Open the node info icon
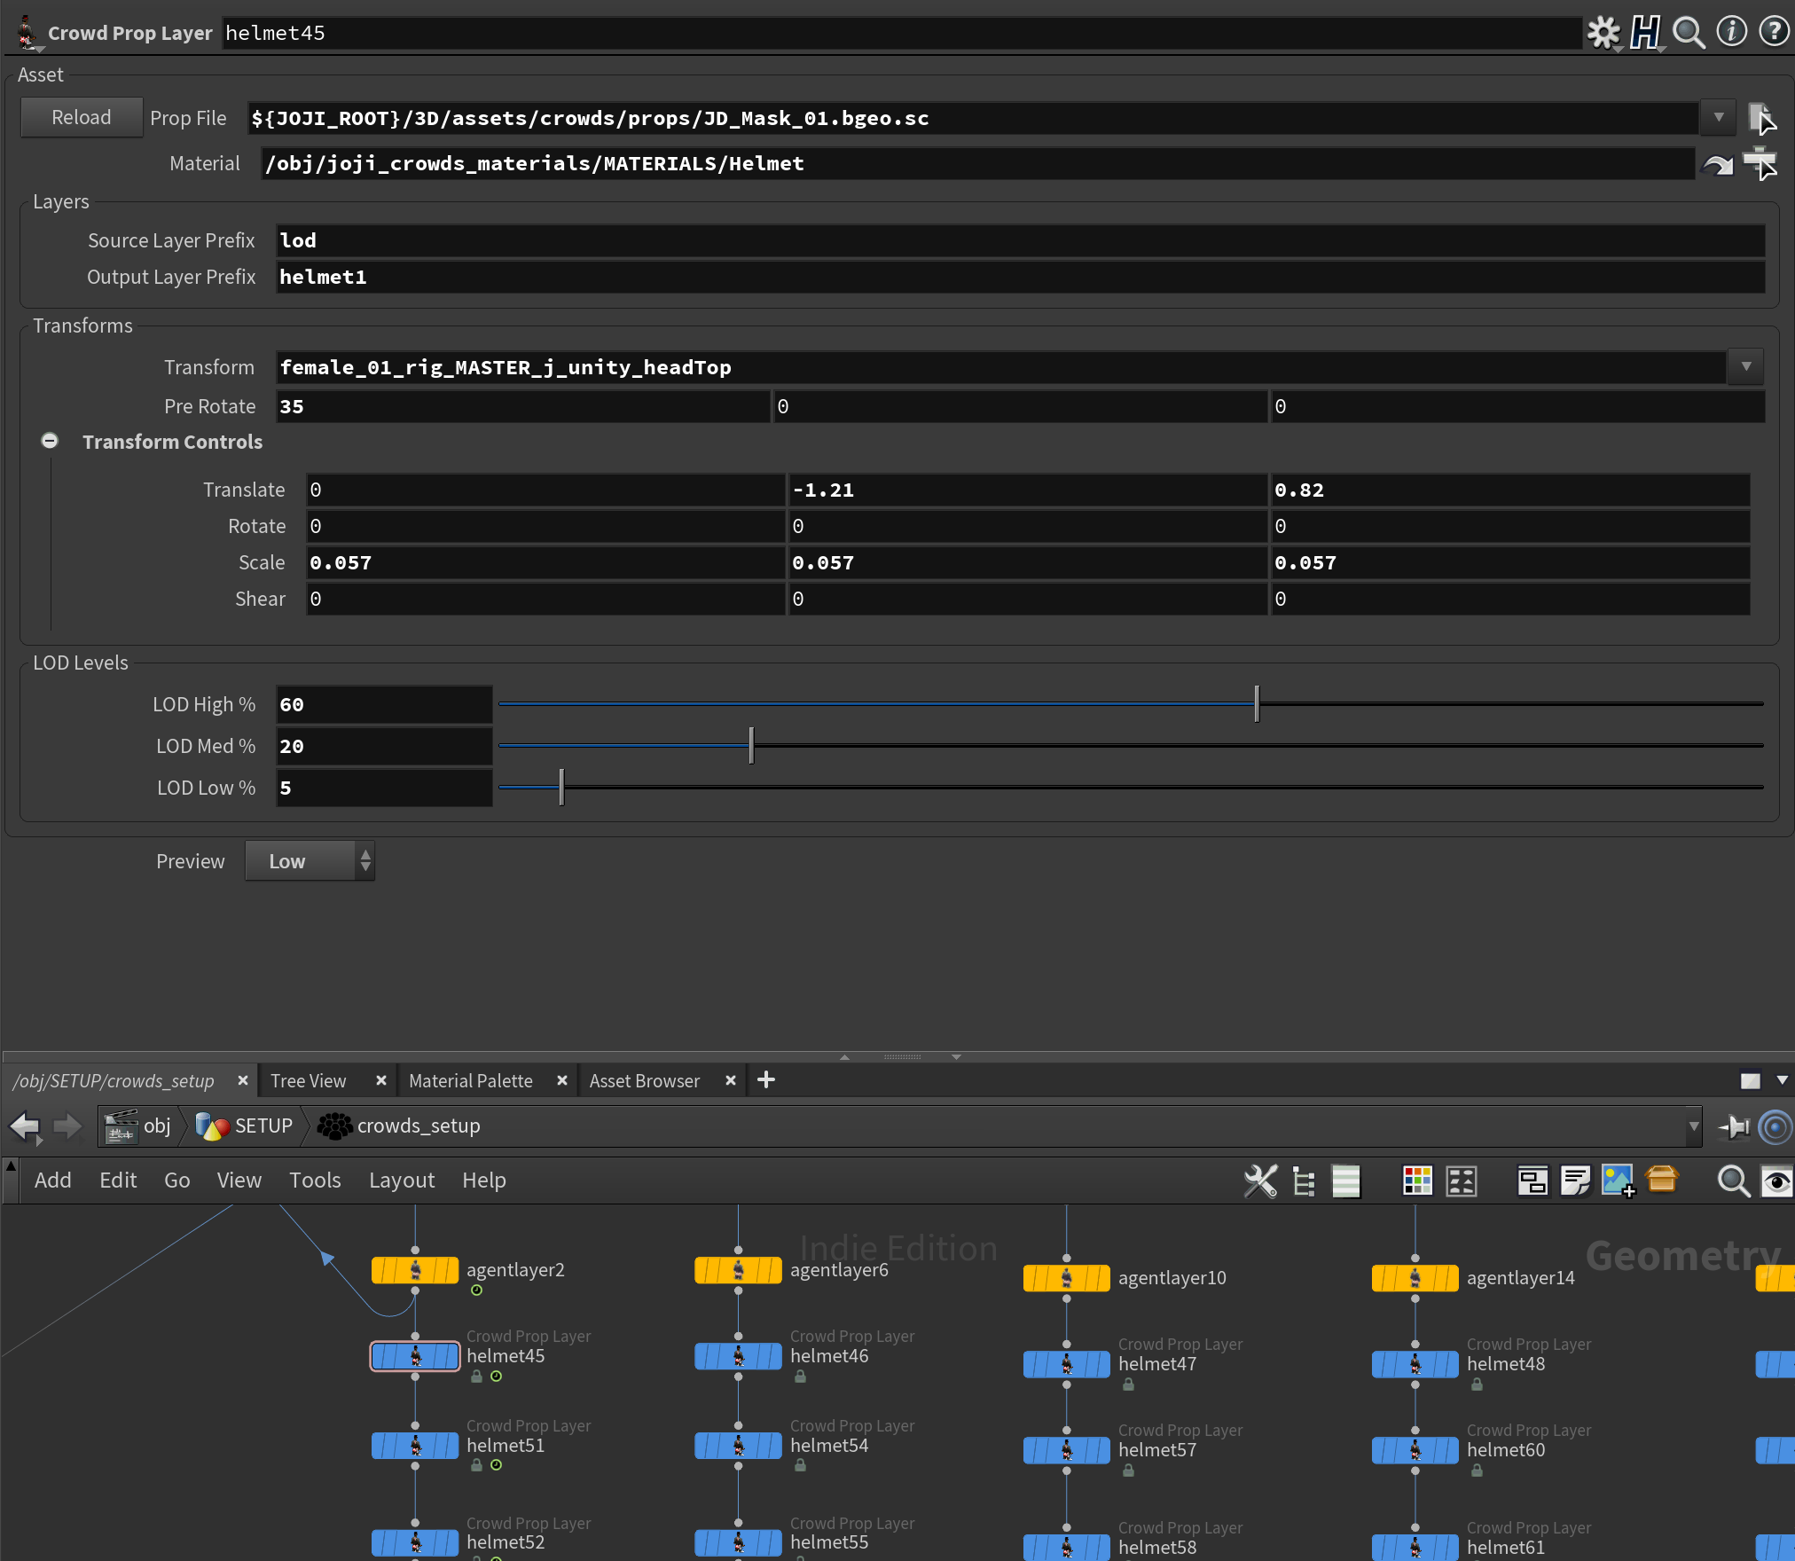 (x=1731, y=32)
